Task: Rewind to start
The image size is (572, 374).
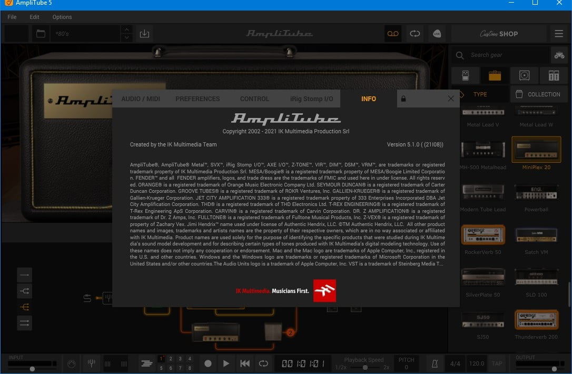Action: tap(245, 363)
